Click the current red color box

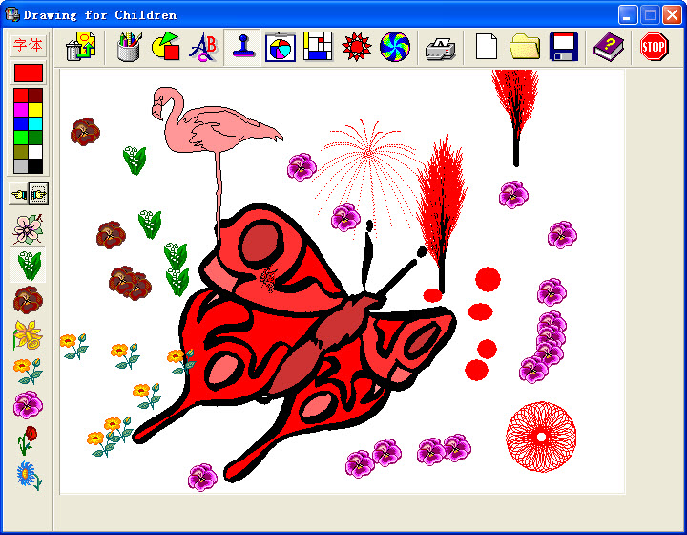[29, 73]
